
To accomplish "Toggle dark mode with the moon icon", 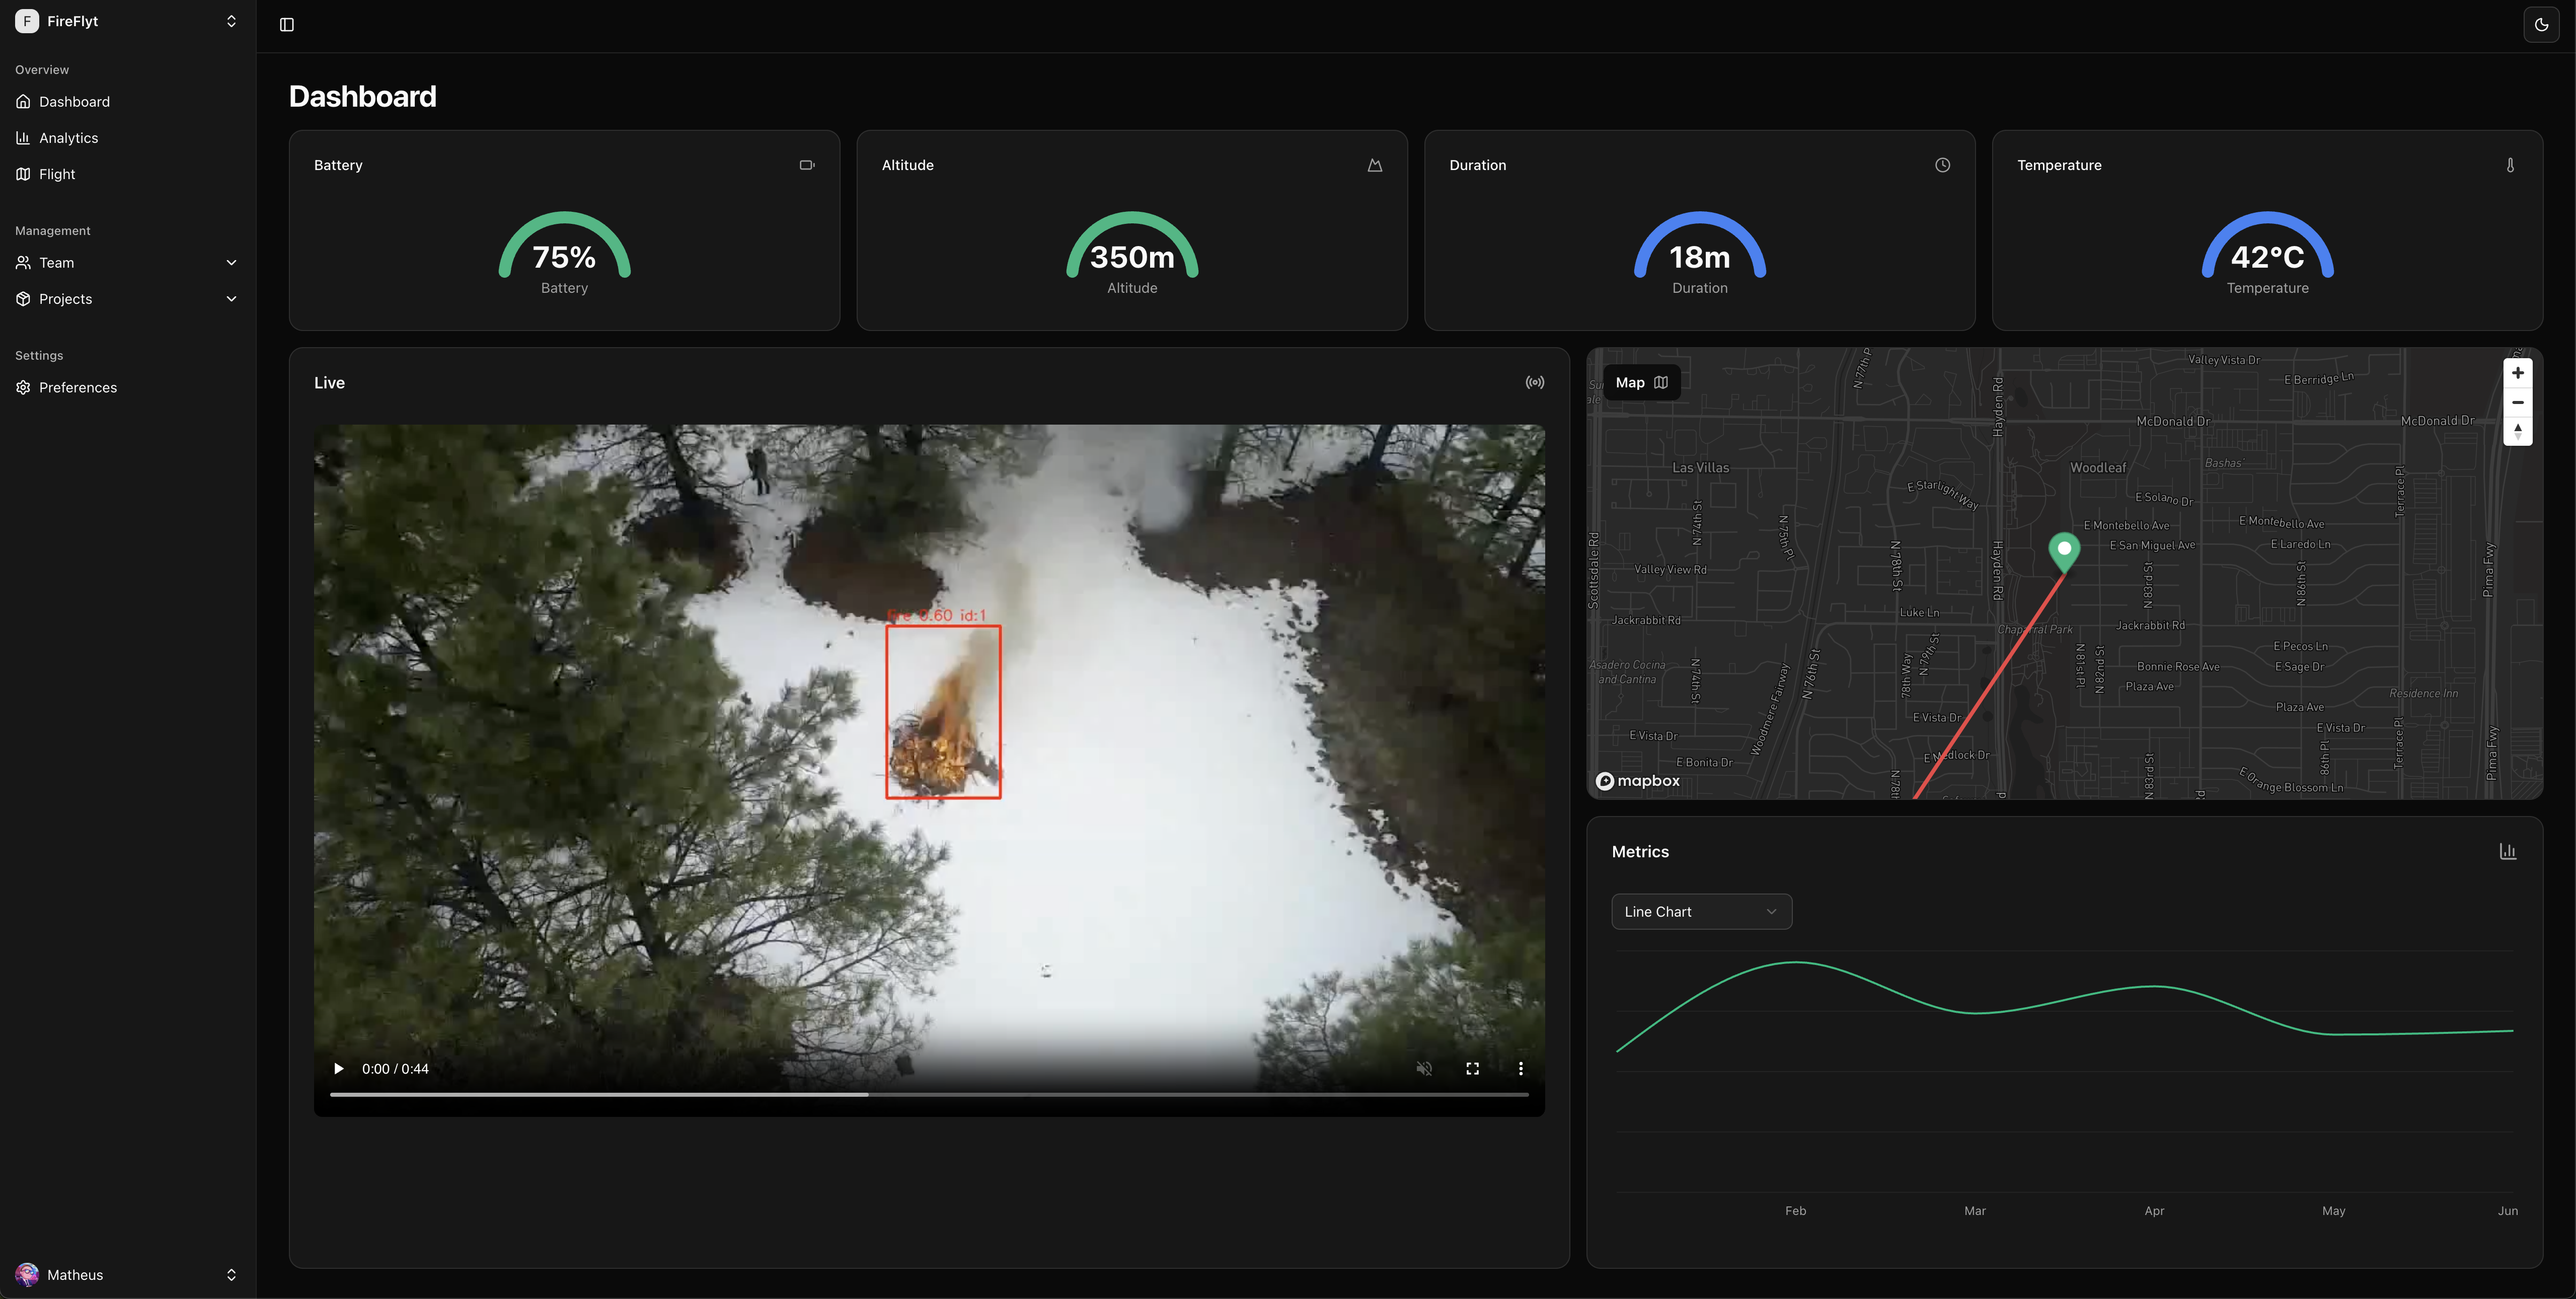I will [2540, 24].
